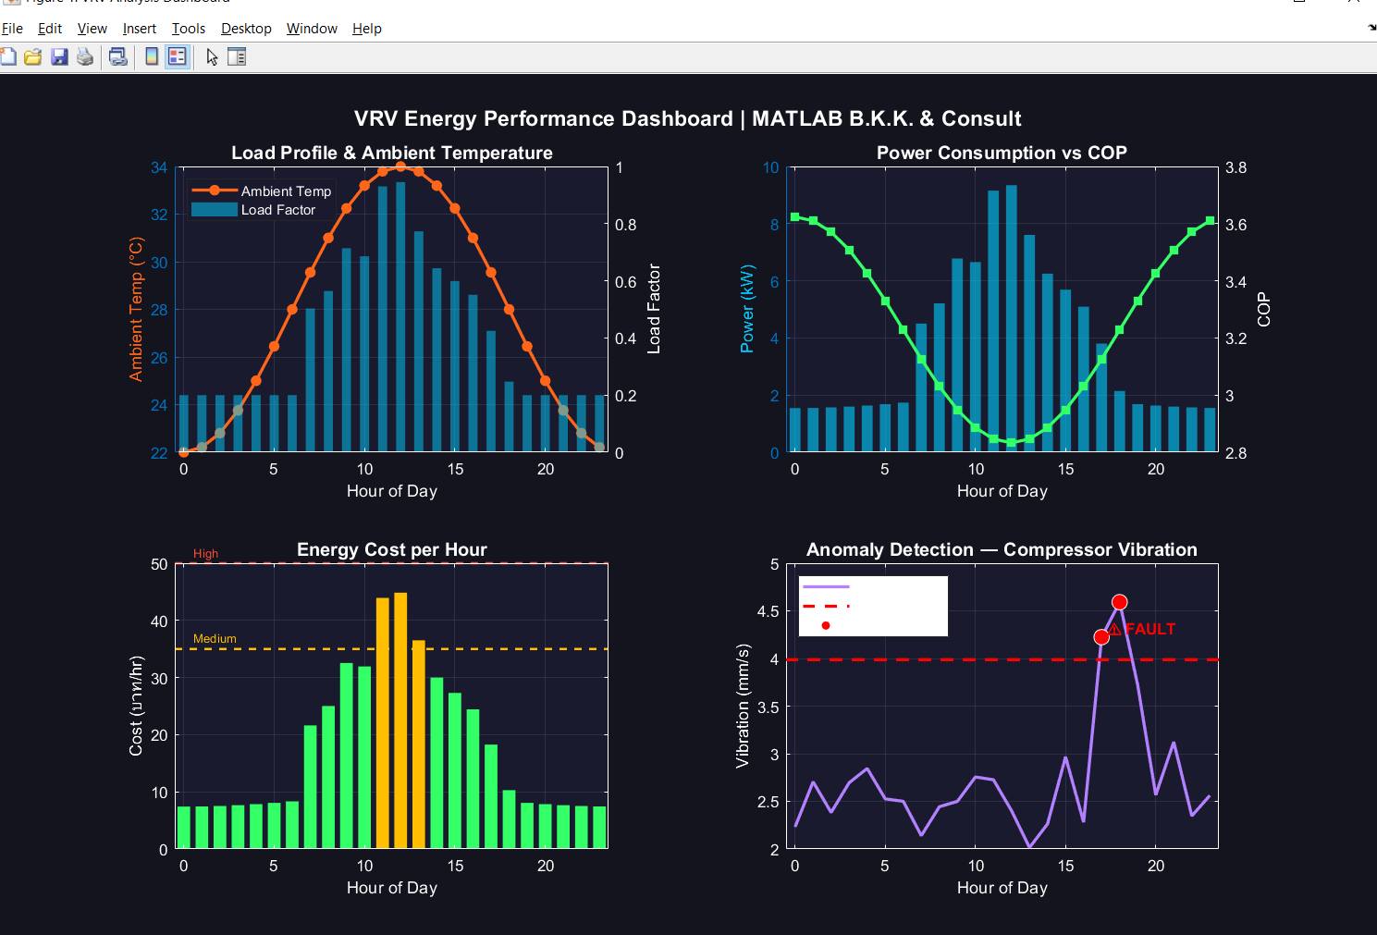This screenshot has height=935, width=1377.
Task: Click the tallest yellow bar in Energy Cost plot
Action: tap(400, 720)
